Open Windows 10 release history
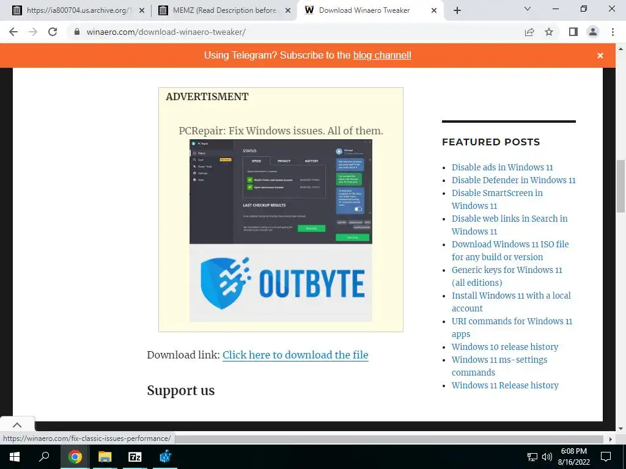The width and height of the screenshot is (626, 469). pyautogui.click(x=505, y=347)
